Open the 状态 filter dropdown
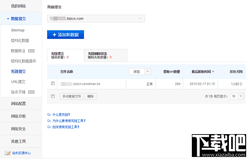The image size is (249, 159). click(x=140, y=72)
